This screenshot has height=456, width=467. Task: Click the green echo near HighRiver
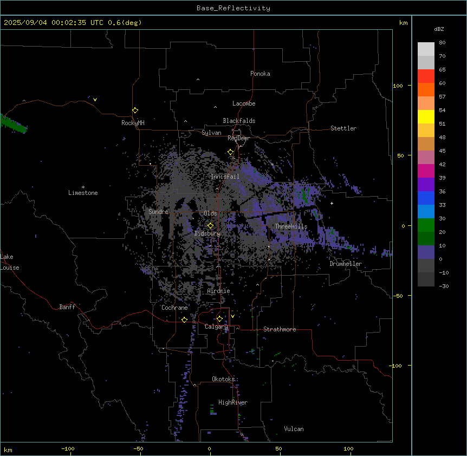[213, 410]
